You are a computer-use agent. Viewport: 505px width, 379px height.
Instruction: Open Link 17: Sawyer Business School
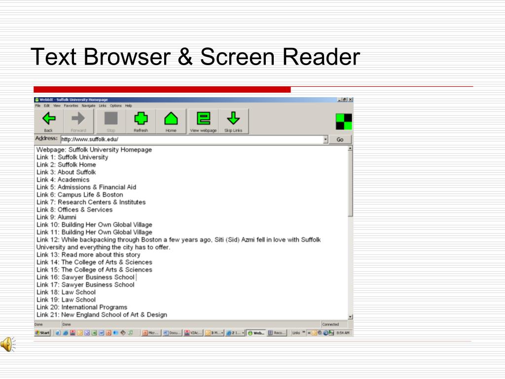85,285
